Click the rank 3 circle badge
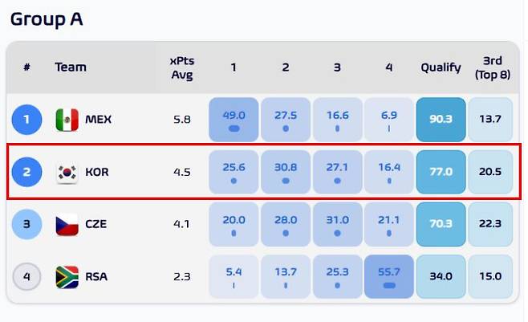The width and height of the screenshot is (528, 322). coord(26,225)
